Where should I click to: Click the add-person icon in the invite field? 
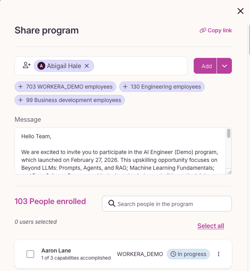tap(27, 65)
